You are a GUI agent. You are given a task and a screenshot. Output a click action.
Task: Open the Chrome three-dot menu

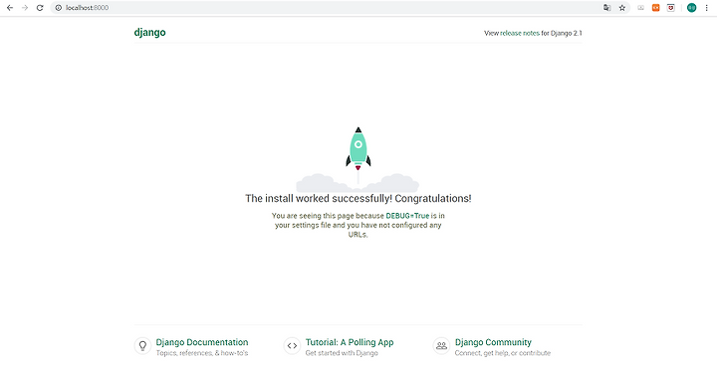pos(706,8)
